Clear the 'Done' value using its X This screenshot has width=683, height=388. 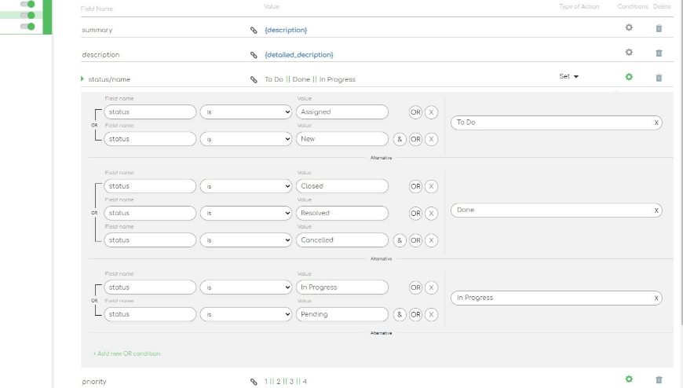pos(656,210)
